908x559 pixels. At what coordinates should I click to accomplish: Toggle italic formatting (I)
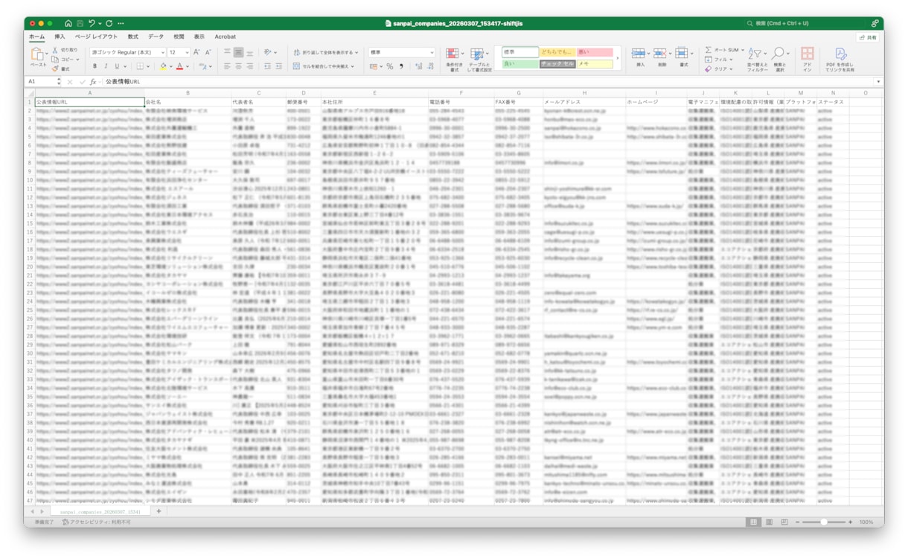pos(106,66)
